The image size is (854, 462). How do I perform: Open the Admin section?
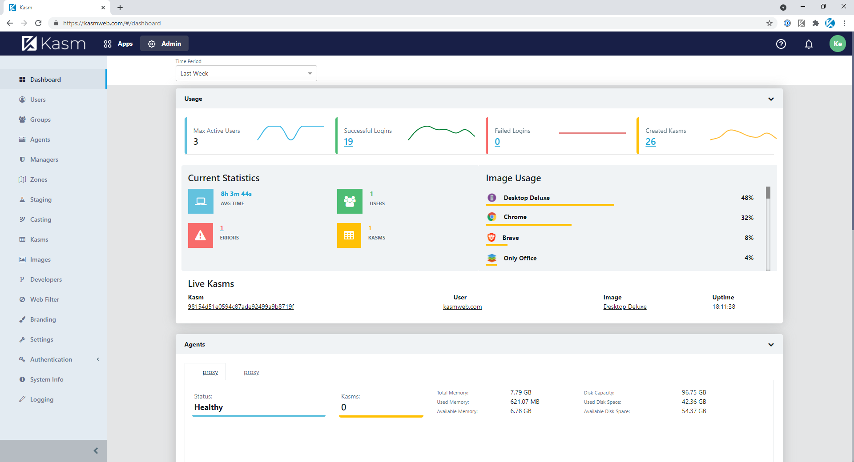pos(165,44)
